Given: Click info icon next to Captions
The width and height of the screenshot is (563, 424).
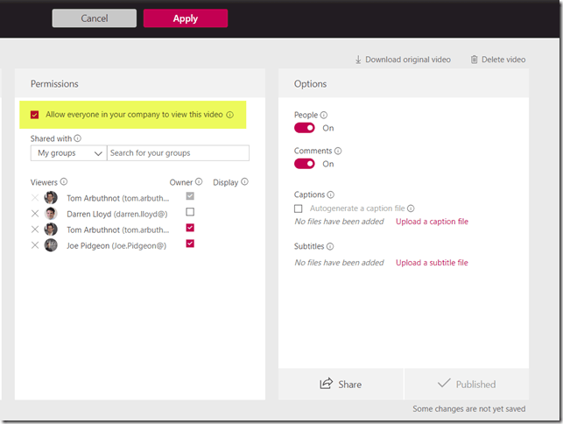Looking at the screenshot, I should [x=332, y=194].
